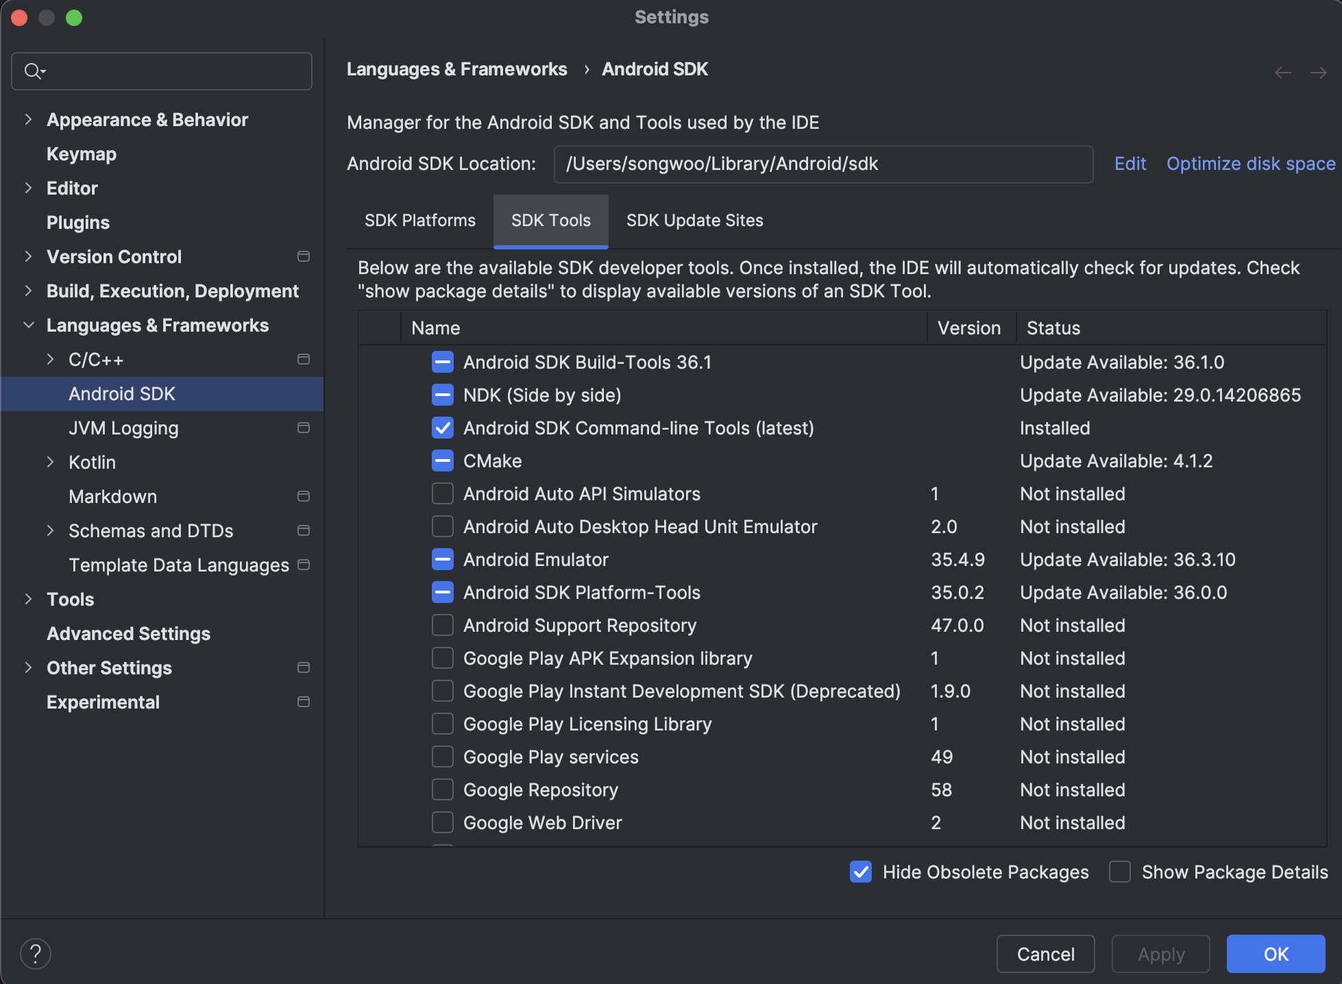The image size is (1342, 984).
Task: Open the SDK Update Sites tab
Action: 694,221
